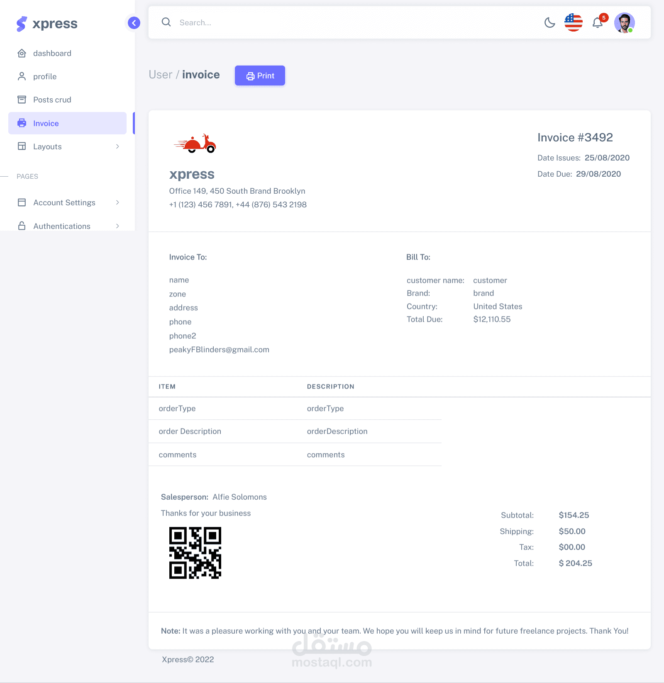Click the Print button
664x683 pixels.
pyautogui.click(x=260, y=75)
